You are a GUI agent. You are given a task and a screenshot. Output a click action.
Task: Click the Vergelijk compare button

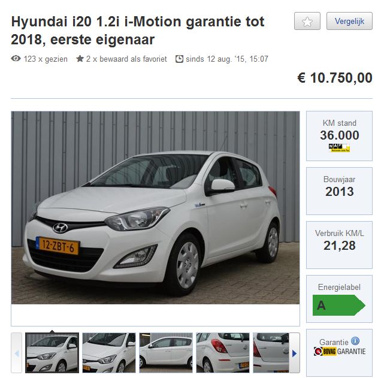click(349, 21)
